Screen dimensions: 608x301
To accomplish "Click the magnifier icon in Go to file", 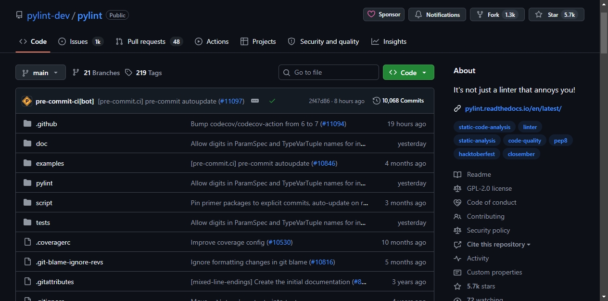I will 287,73.
